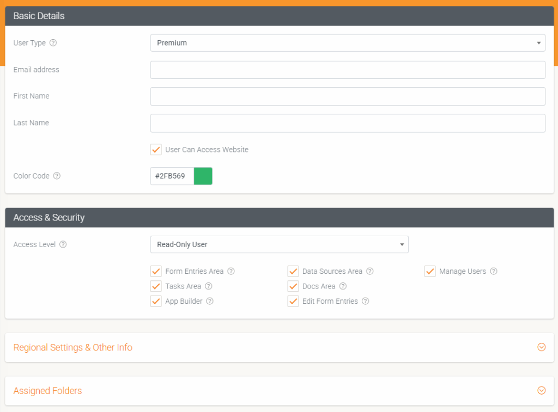558x412 pixels.
Task: Click the Email address label
Action: 37,70
